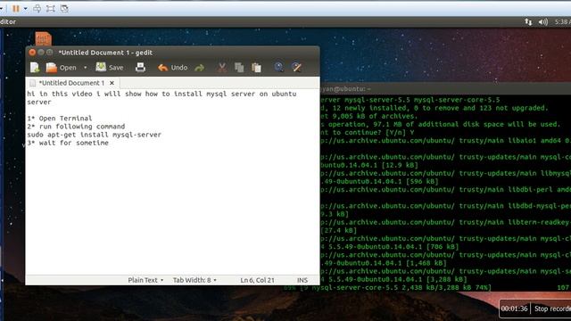Open the sound volume indicator
This screenshot has width=571, height=321.
pyautogui.click(x=543, y=21)
